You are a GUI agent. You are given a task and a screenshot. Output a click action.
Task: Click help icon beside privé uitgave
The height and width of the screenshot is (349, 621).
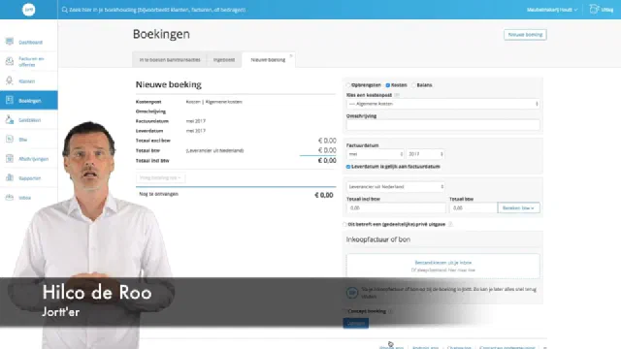[x=450, y=224]
